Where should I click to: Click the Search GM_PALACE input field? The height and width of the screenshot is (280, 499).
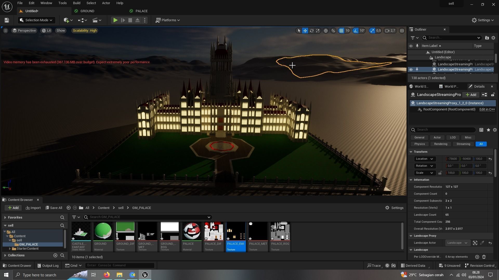pos(147,217)
